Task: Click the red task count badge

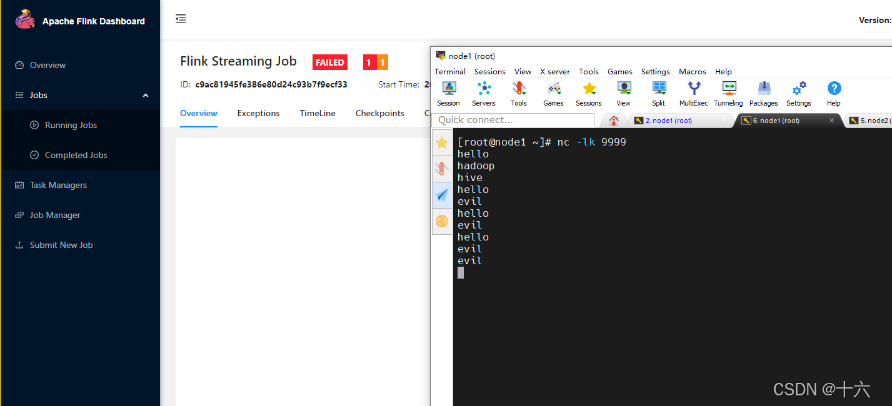Action: (369, 62)
